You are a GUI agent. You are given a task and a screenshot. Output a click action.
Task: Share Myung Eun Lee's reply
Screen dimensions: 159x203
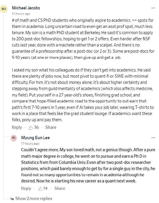[60, 188]
